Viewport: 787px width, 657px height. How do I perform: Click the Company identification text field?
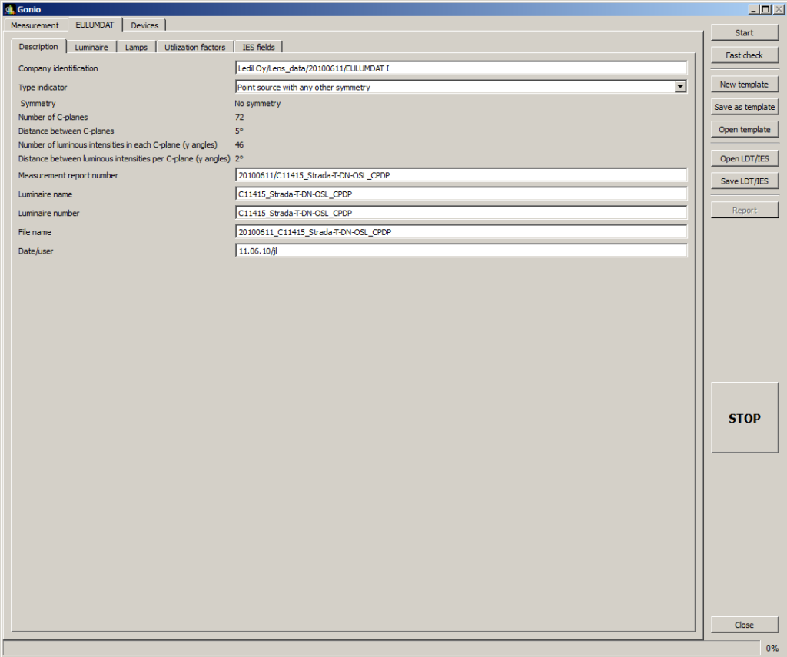461,68
